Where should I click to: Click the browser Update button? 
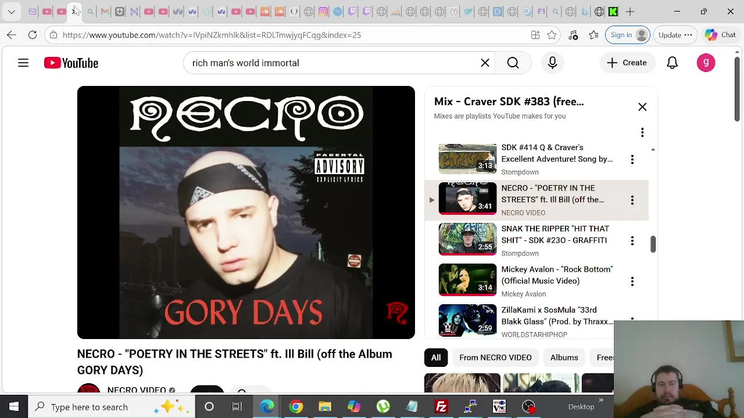point(675,35)
